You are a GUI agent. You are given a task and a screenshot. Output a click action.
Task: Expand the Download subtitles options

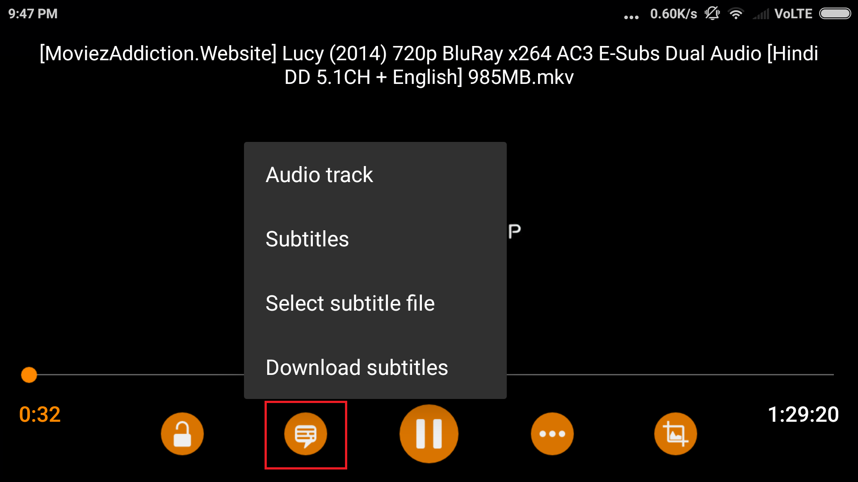pyautogui.click(x=357, y=367)
